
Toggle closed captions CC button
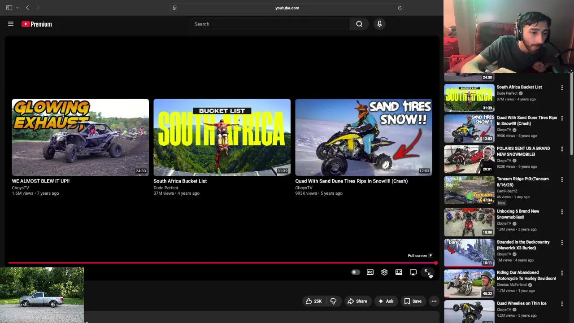click(x=370, y=272)
